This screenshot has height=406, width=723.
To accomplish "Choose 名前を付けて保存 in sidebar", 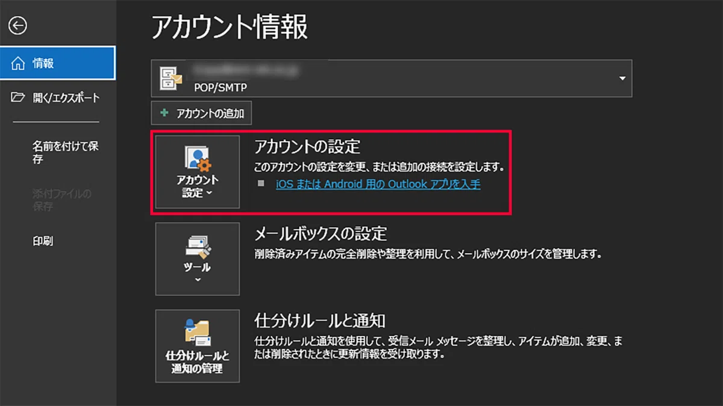I will [66, 153].
